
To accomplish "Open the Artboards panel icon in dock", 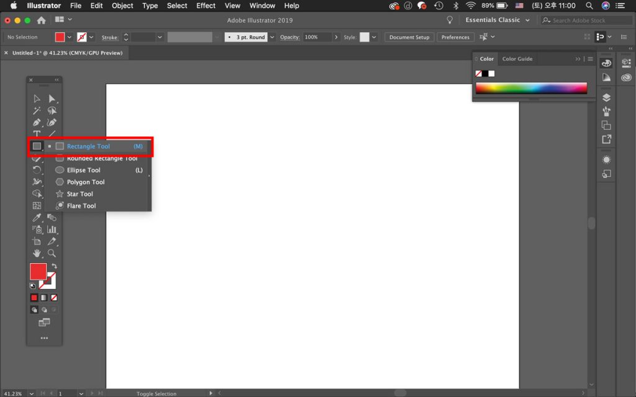I will click(606, 125).
